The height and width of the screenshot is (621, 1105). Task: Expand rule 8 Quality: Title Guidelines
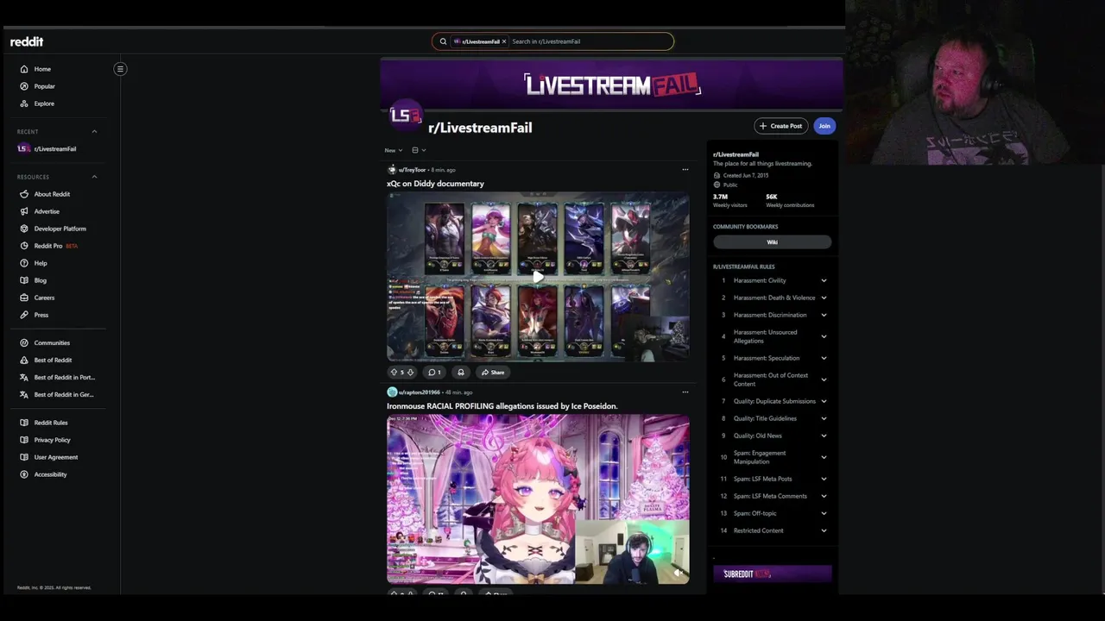point(824,418)
